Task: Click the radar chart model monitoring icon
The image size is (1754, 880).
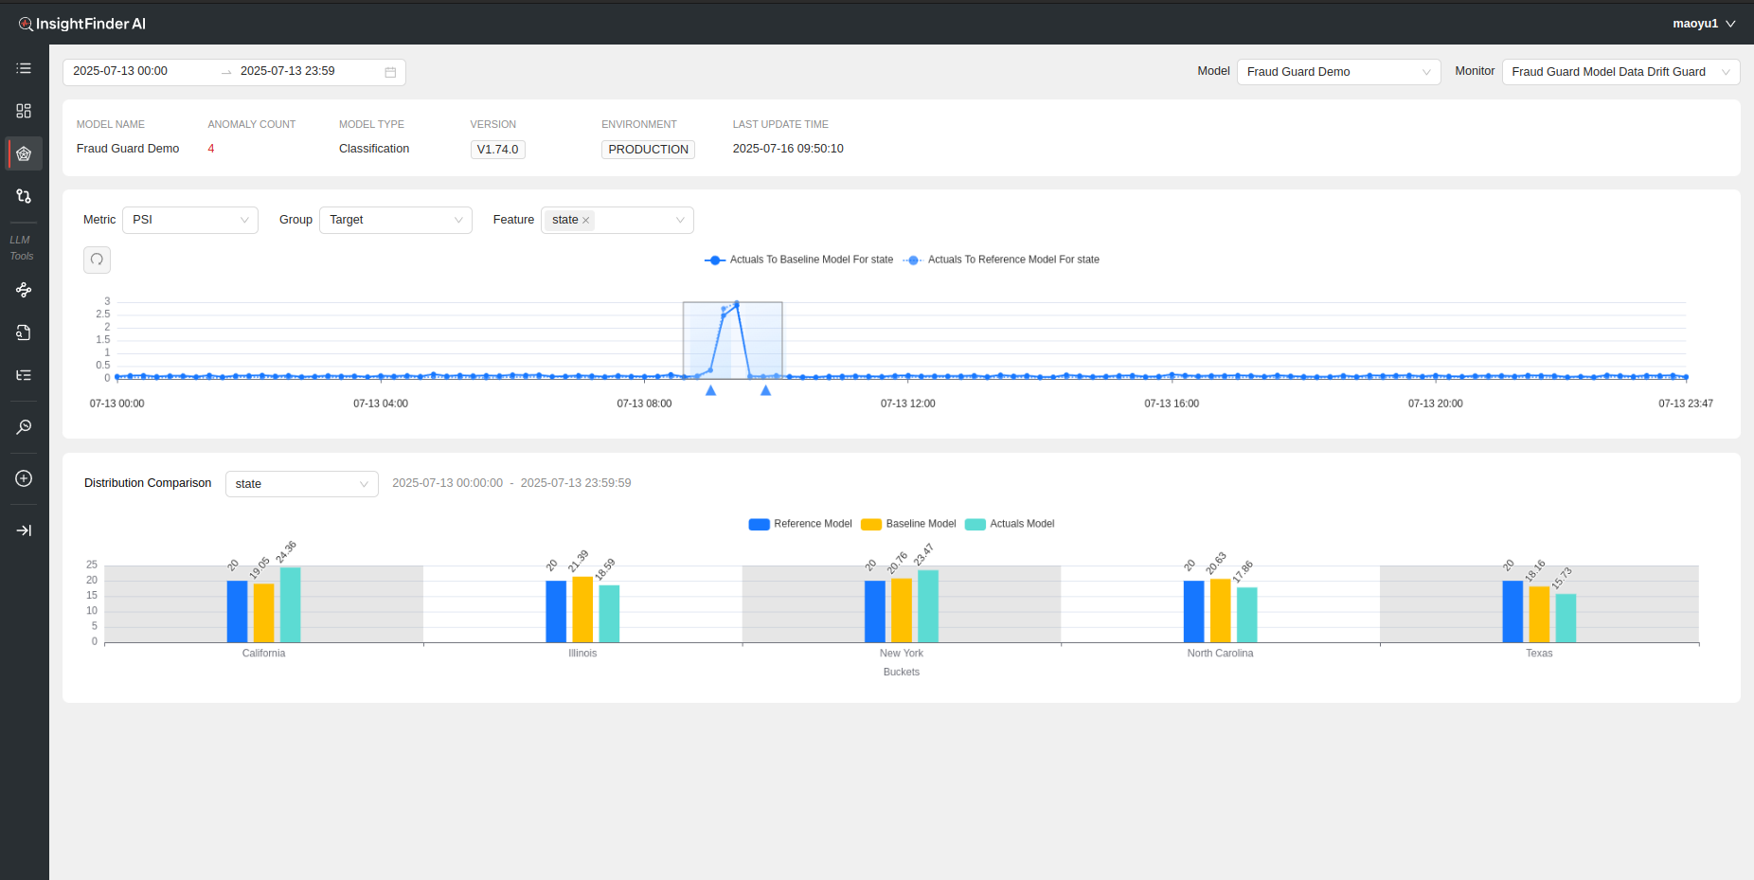Action: [24, 153]
